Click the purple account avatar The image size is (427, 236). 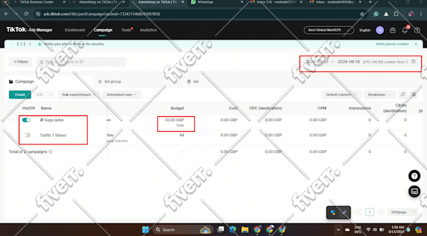point(380,30)
